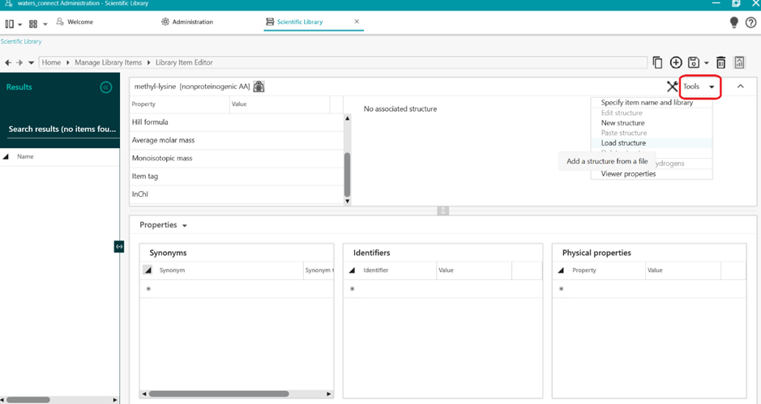Click the lightbulb icon at top right
Viewport: 761px width, 404px height.
click(733, 23)
